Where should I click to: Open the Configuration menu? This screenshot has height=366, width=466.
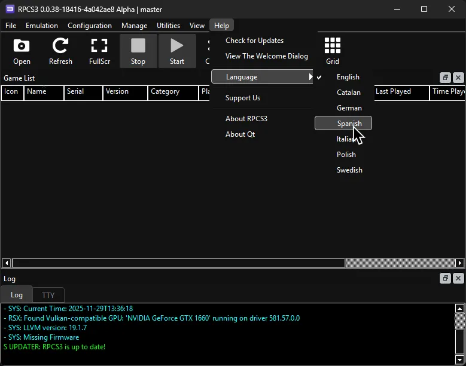pyautogui.click(x=90, y=26)
